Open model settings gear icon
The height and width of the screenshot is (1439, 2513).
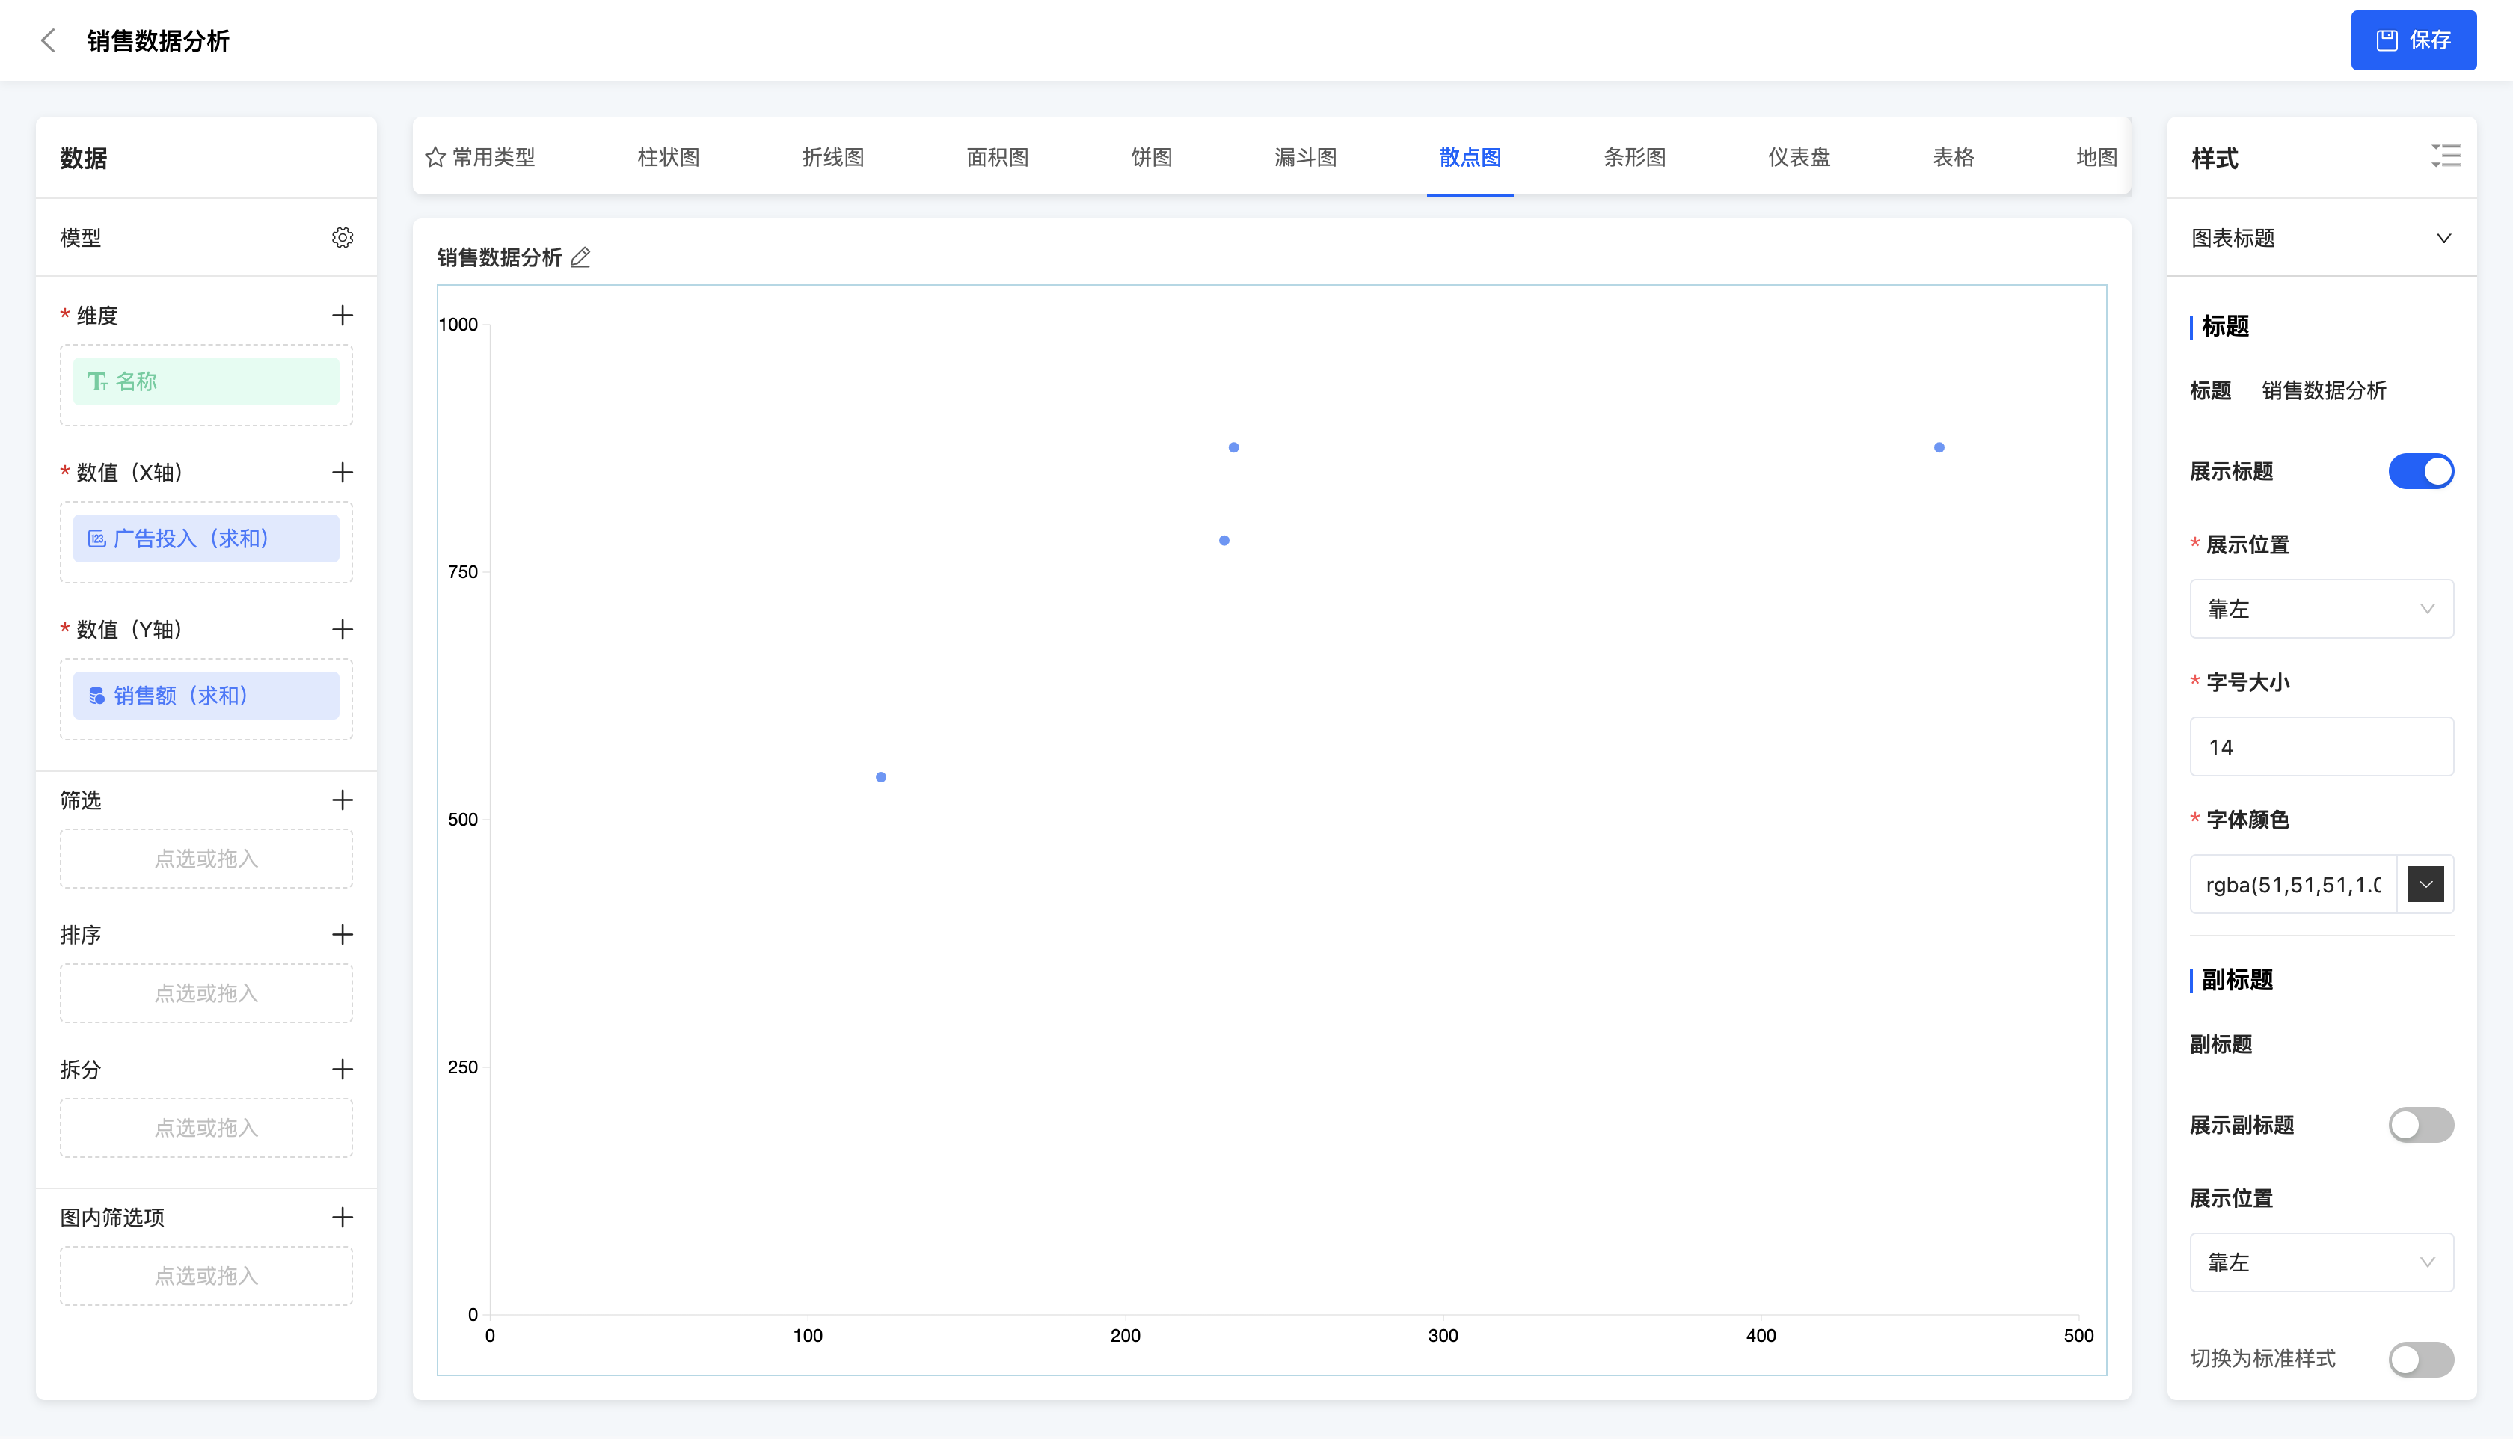click(342, 237)
